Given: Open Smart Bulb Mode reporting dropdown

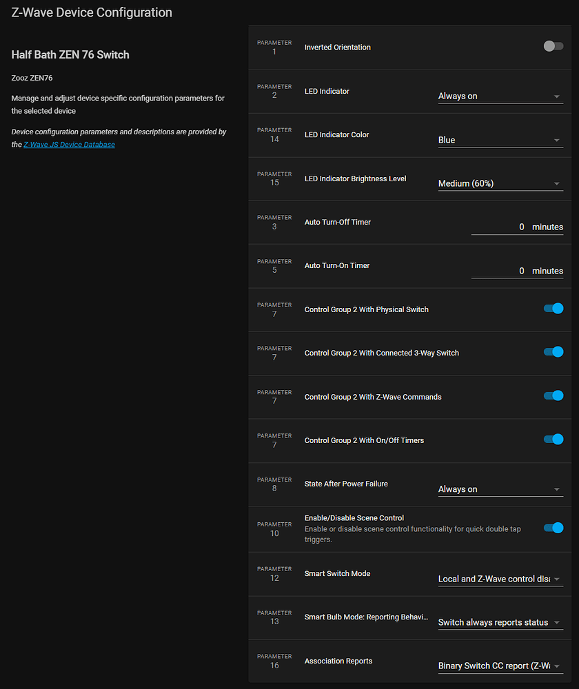Looking at the screenshot, I should pyautogui.click(x=500, y=622).
